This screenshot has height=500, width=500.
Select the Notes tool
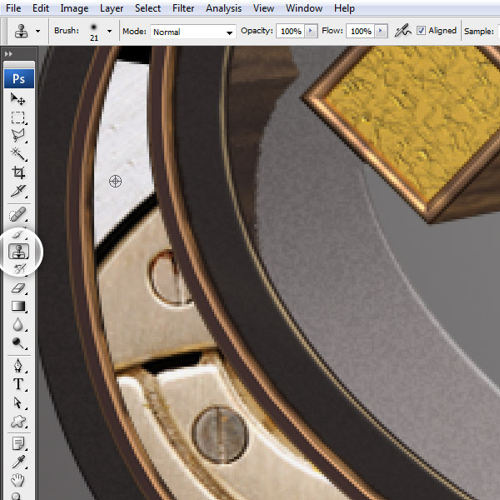pos(17,443)
